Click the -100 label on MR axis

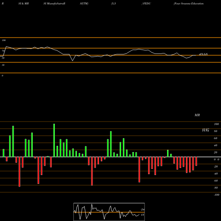[216, 195]
